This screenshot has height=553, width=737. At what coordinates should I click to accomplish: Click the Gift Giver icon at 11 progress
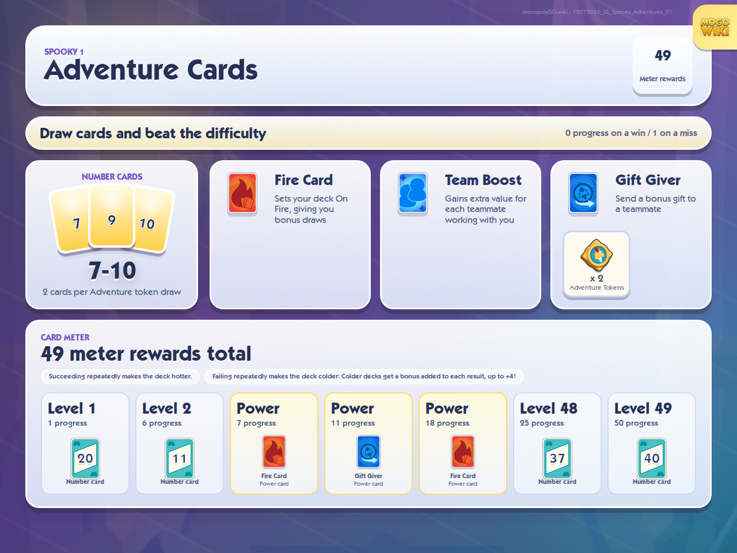[368, 452]
